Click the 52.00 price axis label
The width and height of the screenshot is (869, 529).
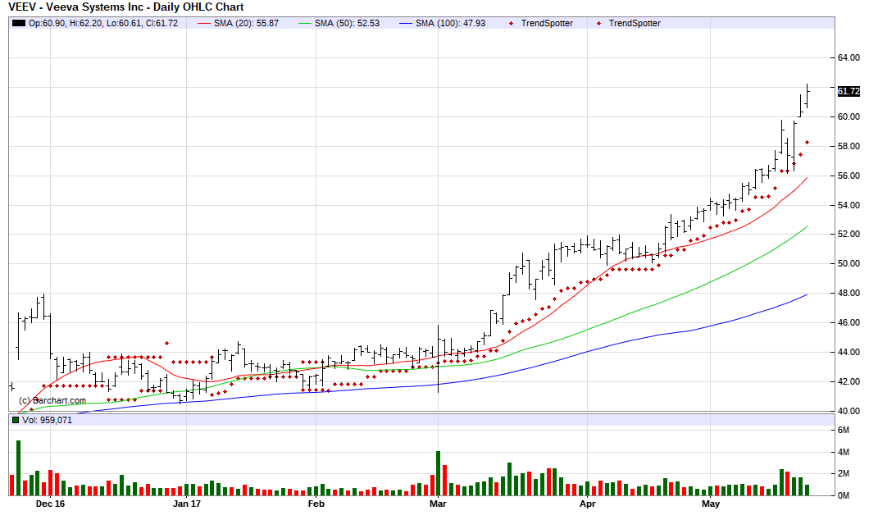click(849, 234)
